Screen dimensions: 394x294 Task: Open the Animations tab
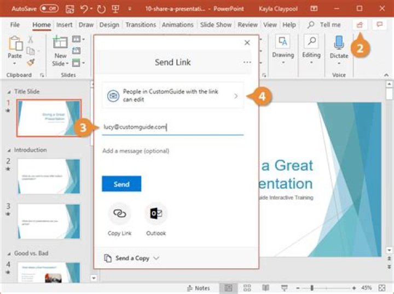(178, 25)
